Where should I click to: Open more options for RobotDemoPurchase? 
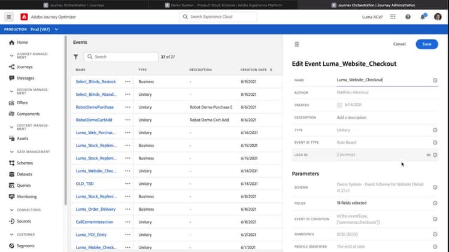click(x=128, y=107)
